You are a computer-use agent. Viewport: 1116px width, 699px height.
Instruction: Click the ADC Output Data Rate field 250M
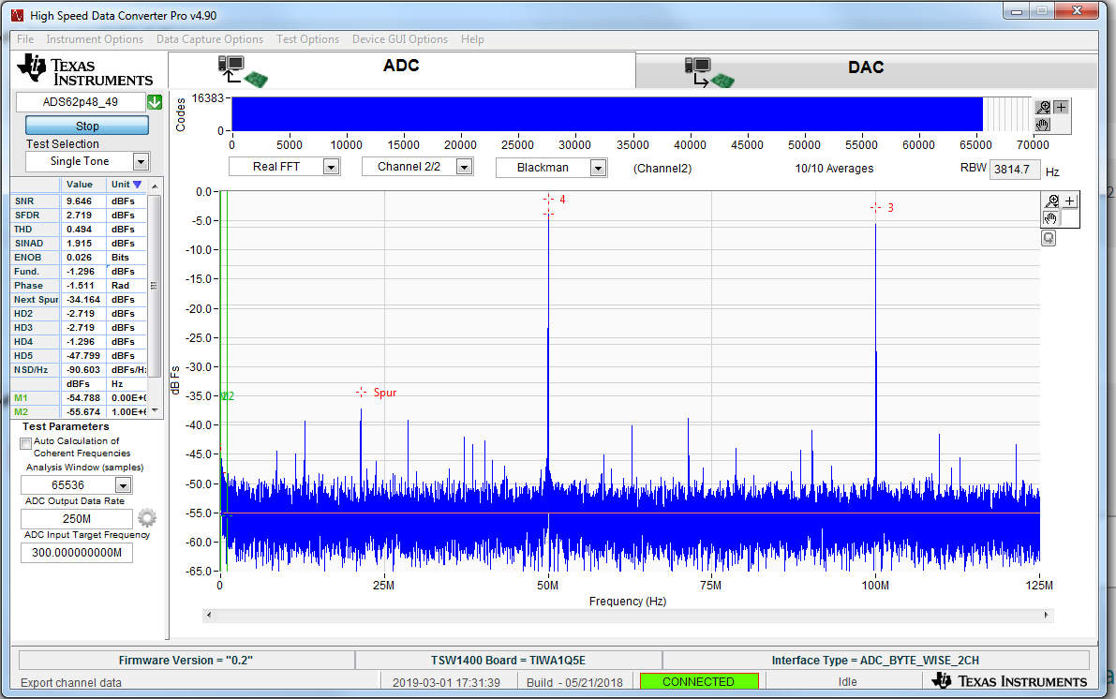(77, 519)
